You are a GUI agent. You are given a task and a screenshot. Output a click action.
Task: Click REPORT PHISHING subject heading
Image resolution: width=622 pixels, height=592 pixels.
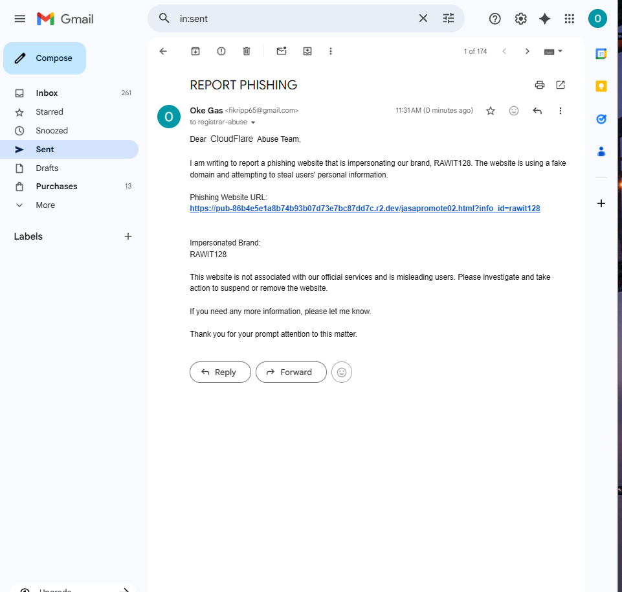(x=243, y=85)
